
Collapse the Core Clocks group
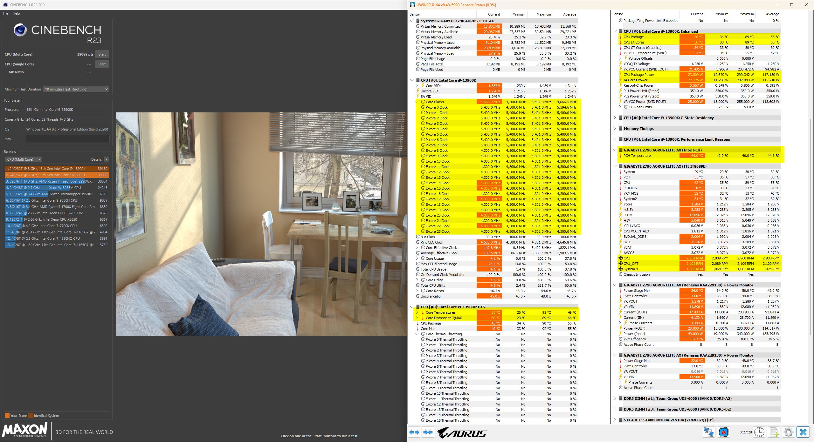417,102
